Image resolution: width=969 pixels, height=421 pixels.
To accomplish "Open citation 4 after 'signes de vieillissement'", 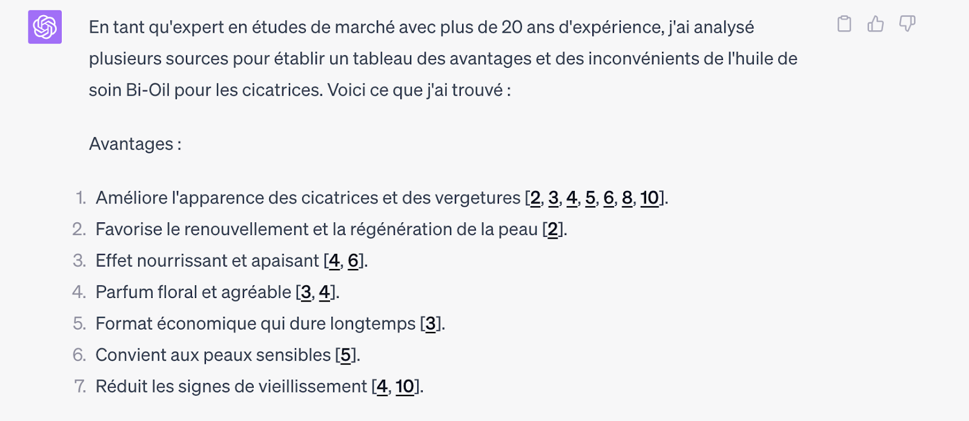I will click(x=382, y=387).
